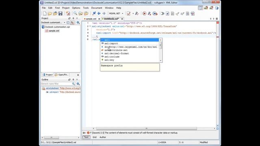Save the file with the floppy disk icon

click(x=61, y=13)
